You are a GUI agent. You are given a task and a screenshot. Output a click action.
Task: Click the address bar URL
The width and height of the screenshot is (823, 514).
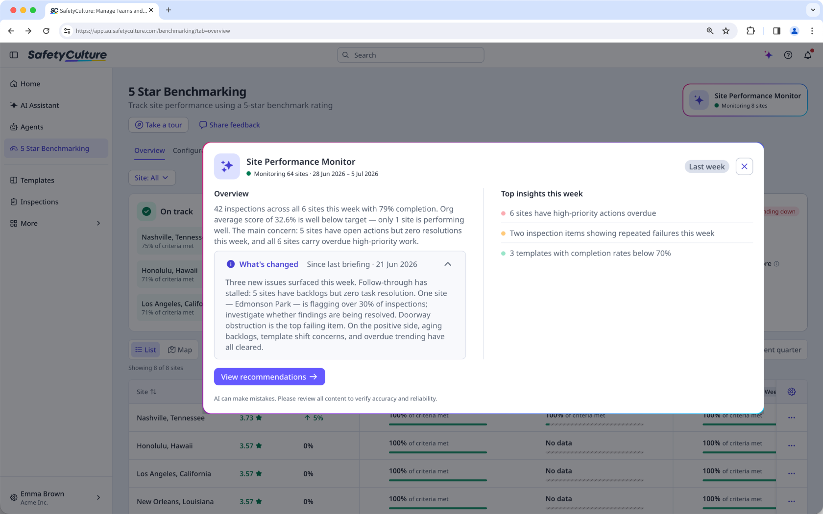point(153,31)
